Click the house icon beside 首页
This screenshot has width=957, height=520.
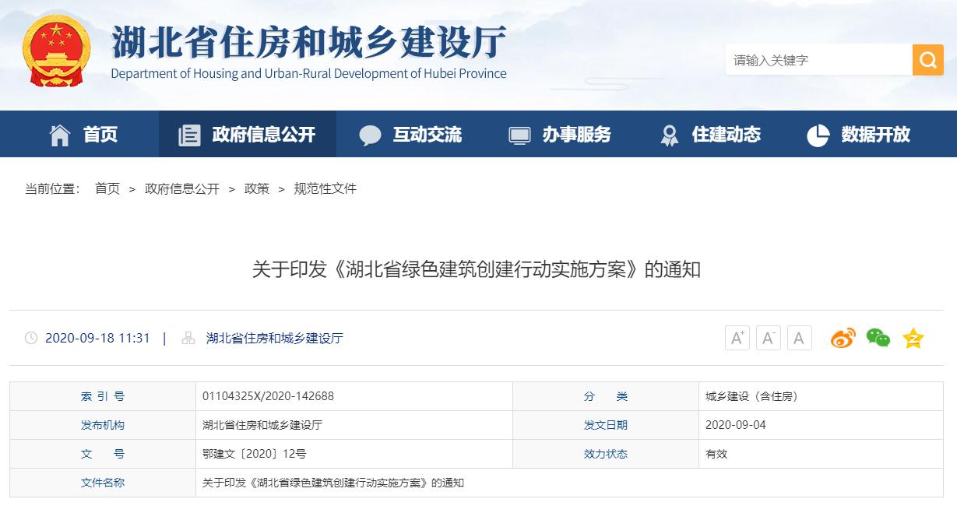pos(60,135)
